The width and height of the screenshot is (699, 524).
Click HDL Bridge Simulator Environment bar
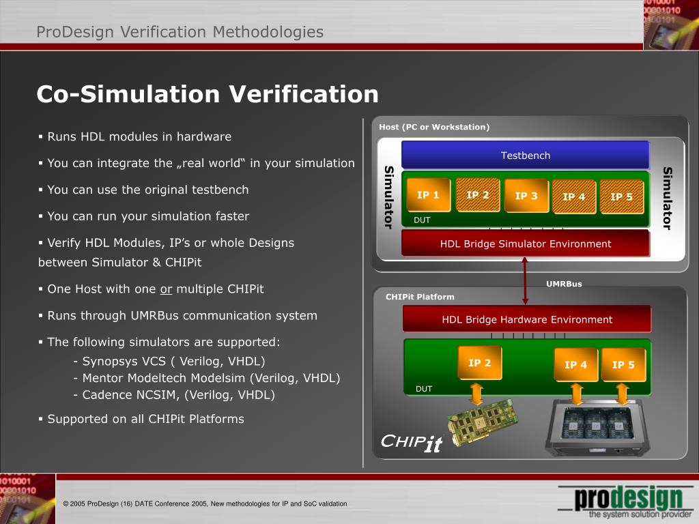[x=526, y=244]
